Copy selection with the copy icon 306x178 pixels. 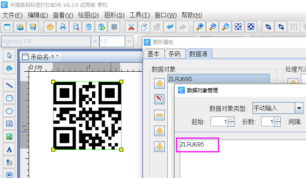click(x=144, y=27)
